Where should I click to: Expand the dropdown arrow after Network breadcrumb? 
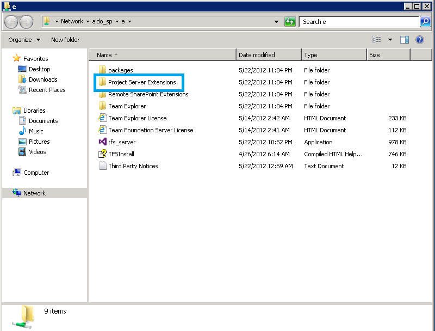(x=88, y=21)
